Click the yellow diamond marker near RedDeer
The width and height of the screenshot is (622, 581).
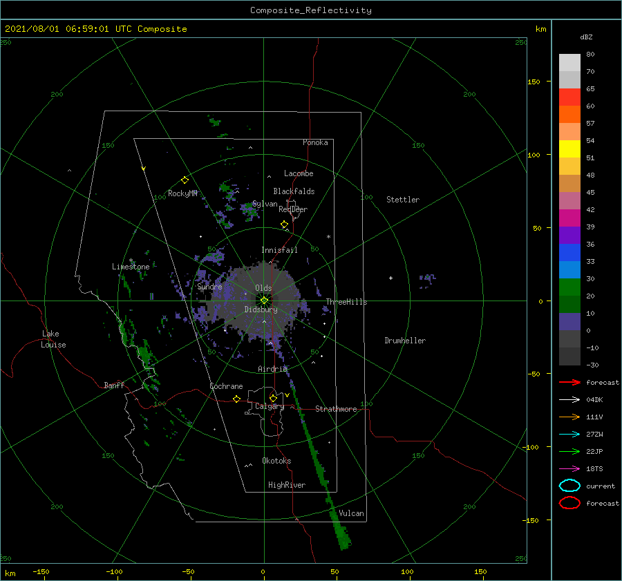click(x=284, y=225)
